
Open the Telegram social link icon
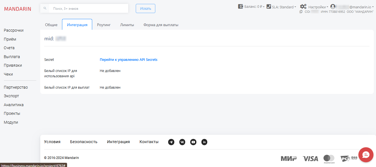tap(171, 142)
